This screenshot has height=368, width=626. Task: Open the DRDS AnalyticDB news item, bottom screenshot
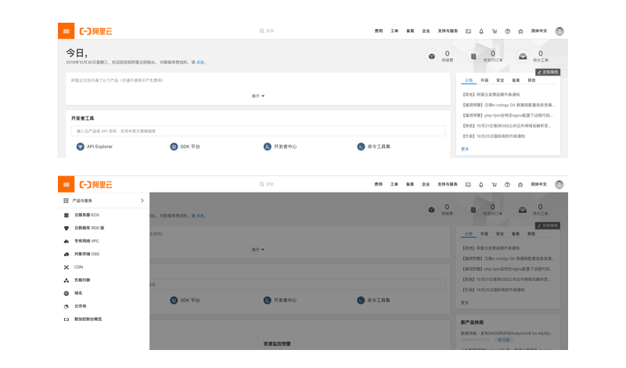click(x=506, y=334)
